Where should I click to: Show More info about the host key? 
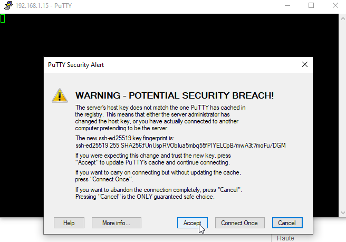(116, 223)
